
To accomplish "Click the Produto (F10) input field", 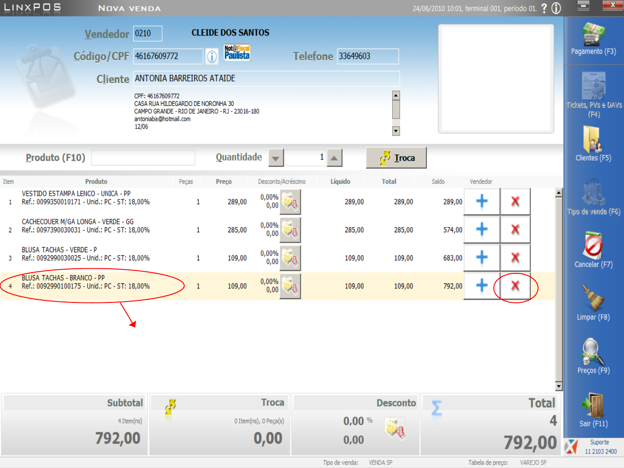I will pyautogui.click(x=143, y=158).
